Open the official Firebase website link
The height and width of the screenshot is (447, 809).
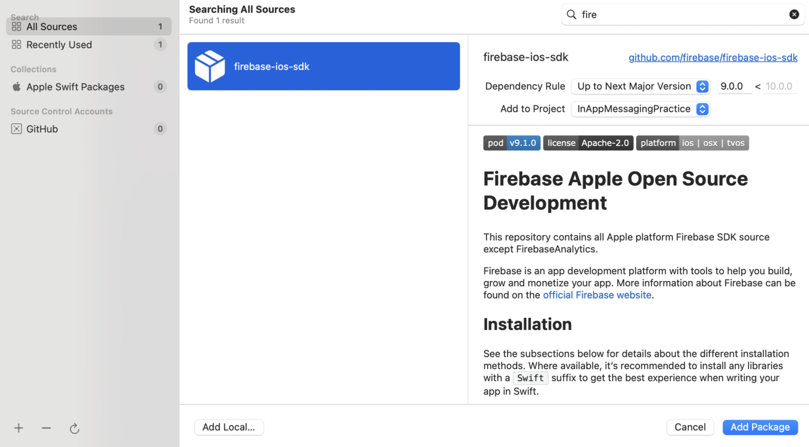click(597, 295)
